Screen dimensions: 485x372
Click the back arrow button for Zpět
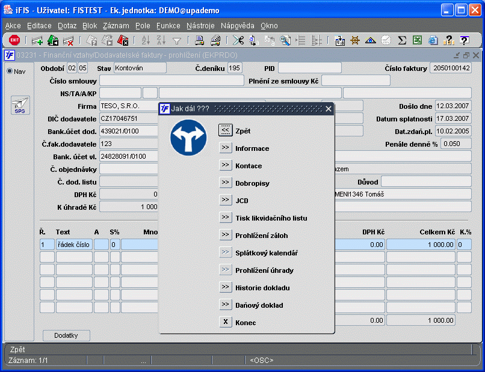click(x=225, y=130)
